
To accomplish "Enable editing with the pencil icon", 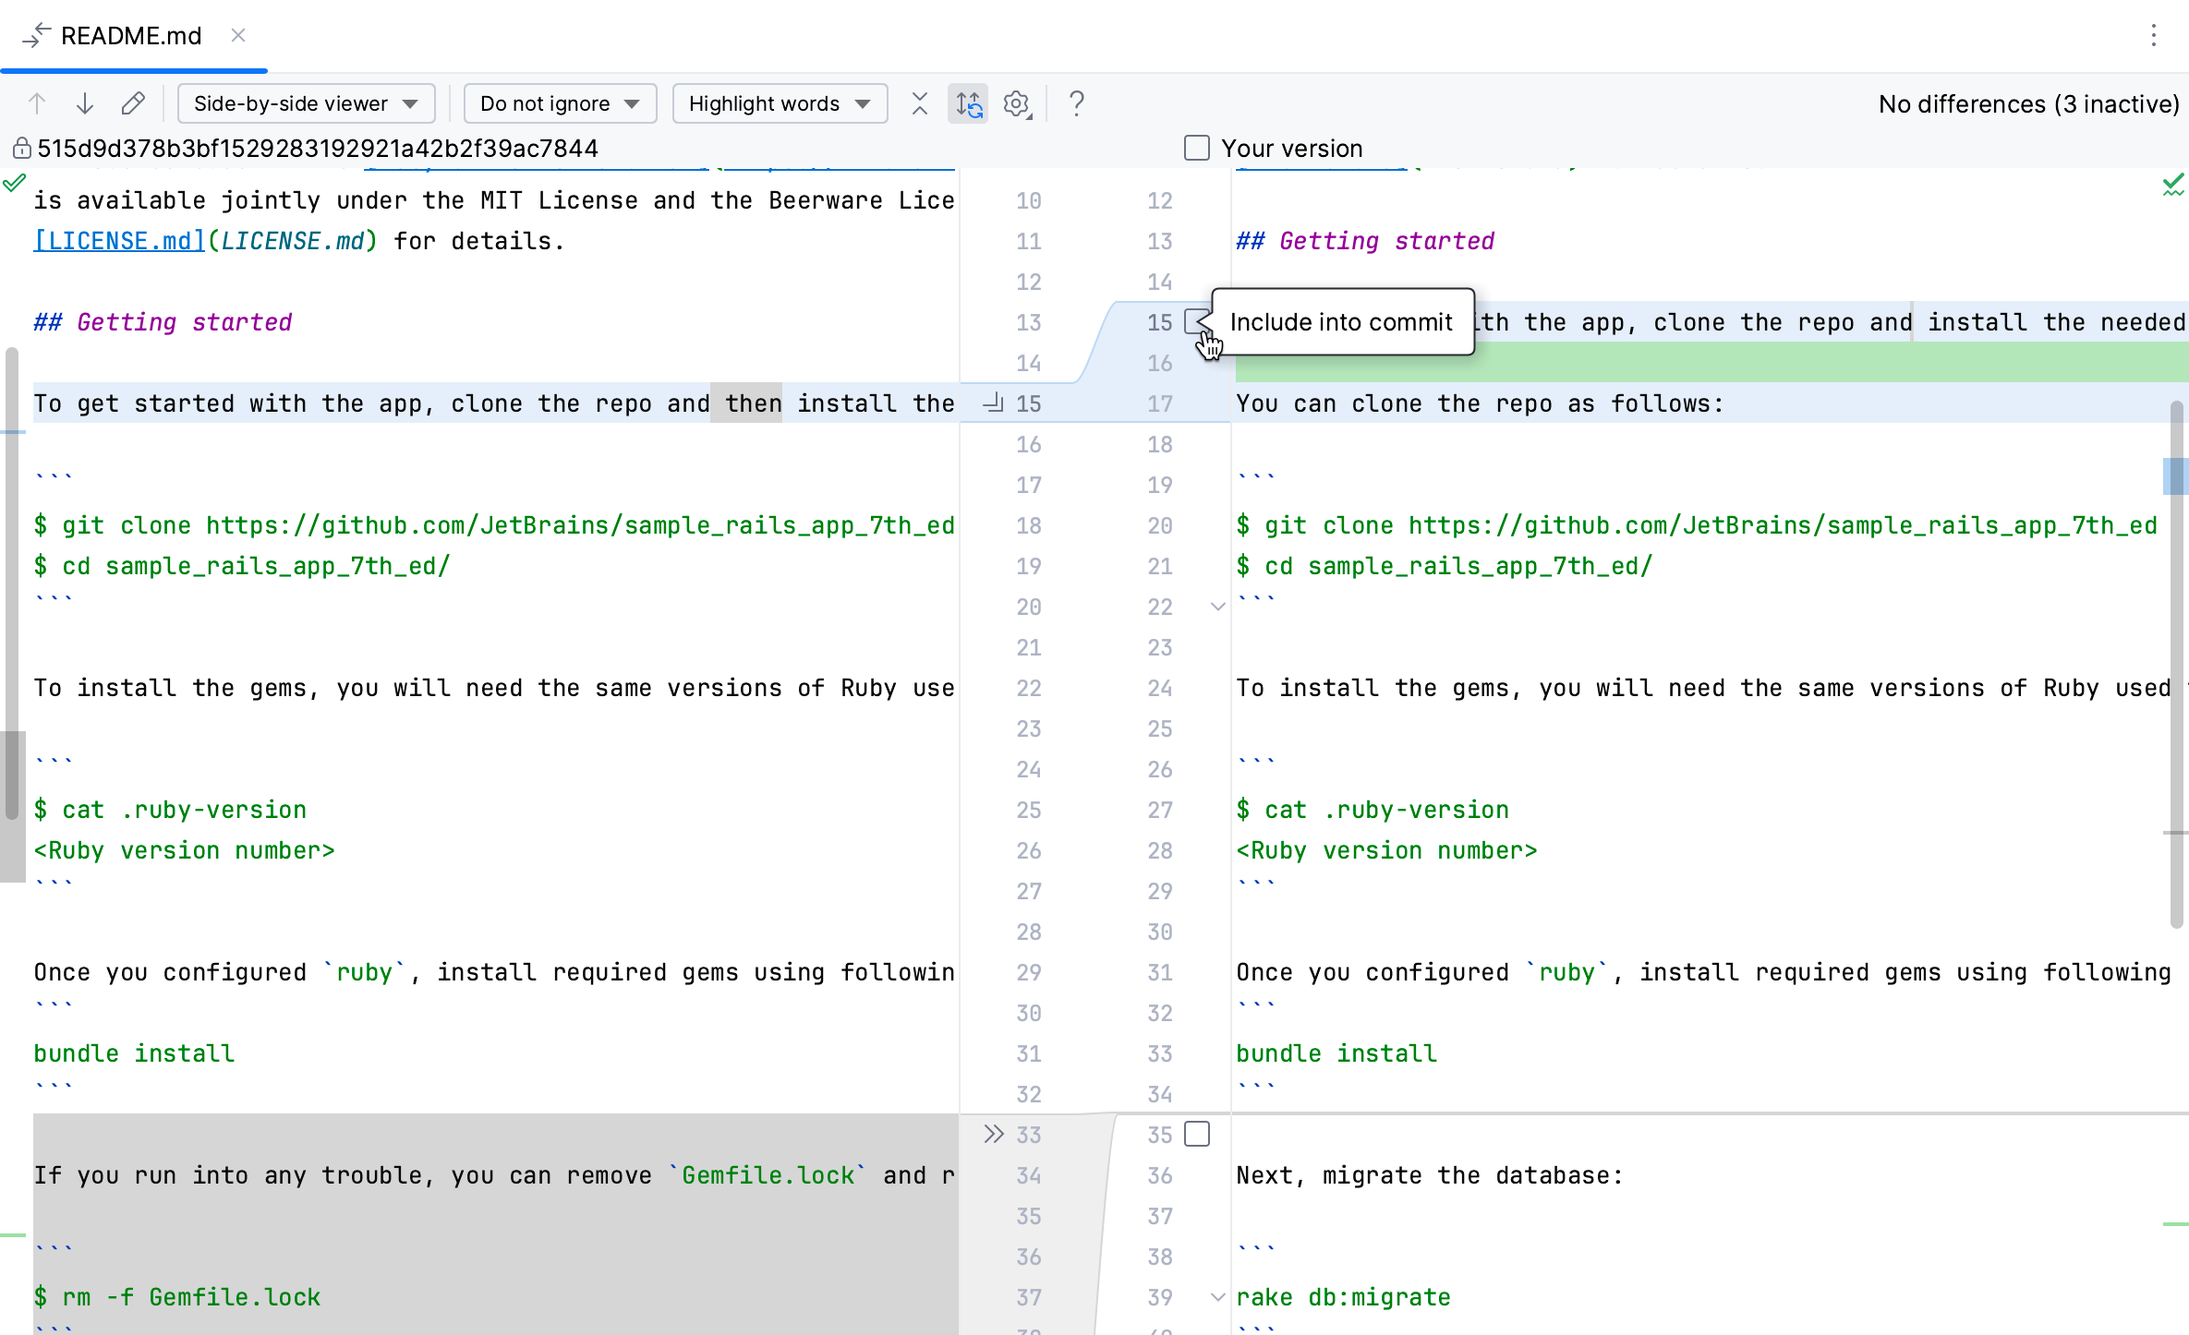I will click(x=133, y=103).
